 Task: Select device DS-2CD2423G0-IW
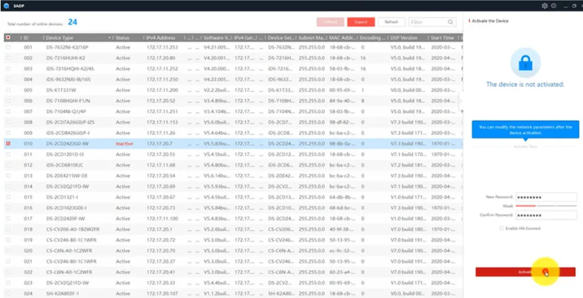pyautogui.click(x=67, y=144)
